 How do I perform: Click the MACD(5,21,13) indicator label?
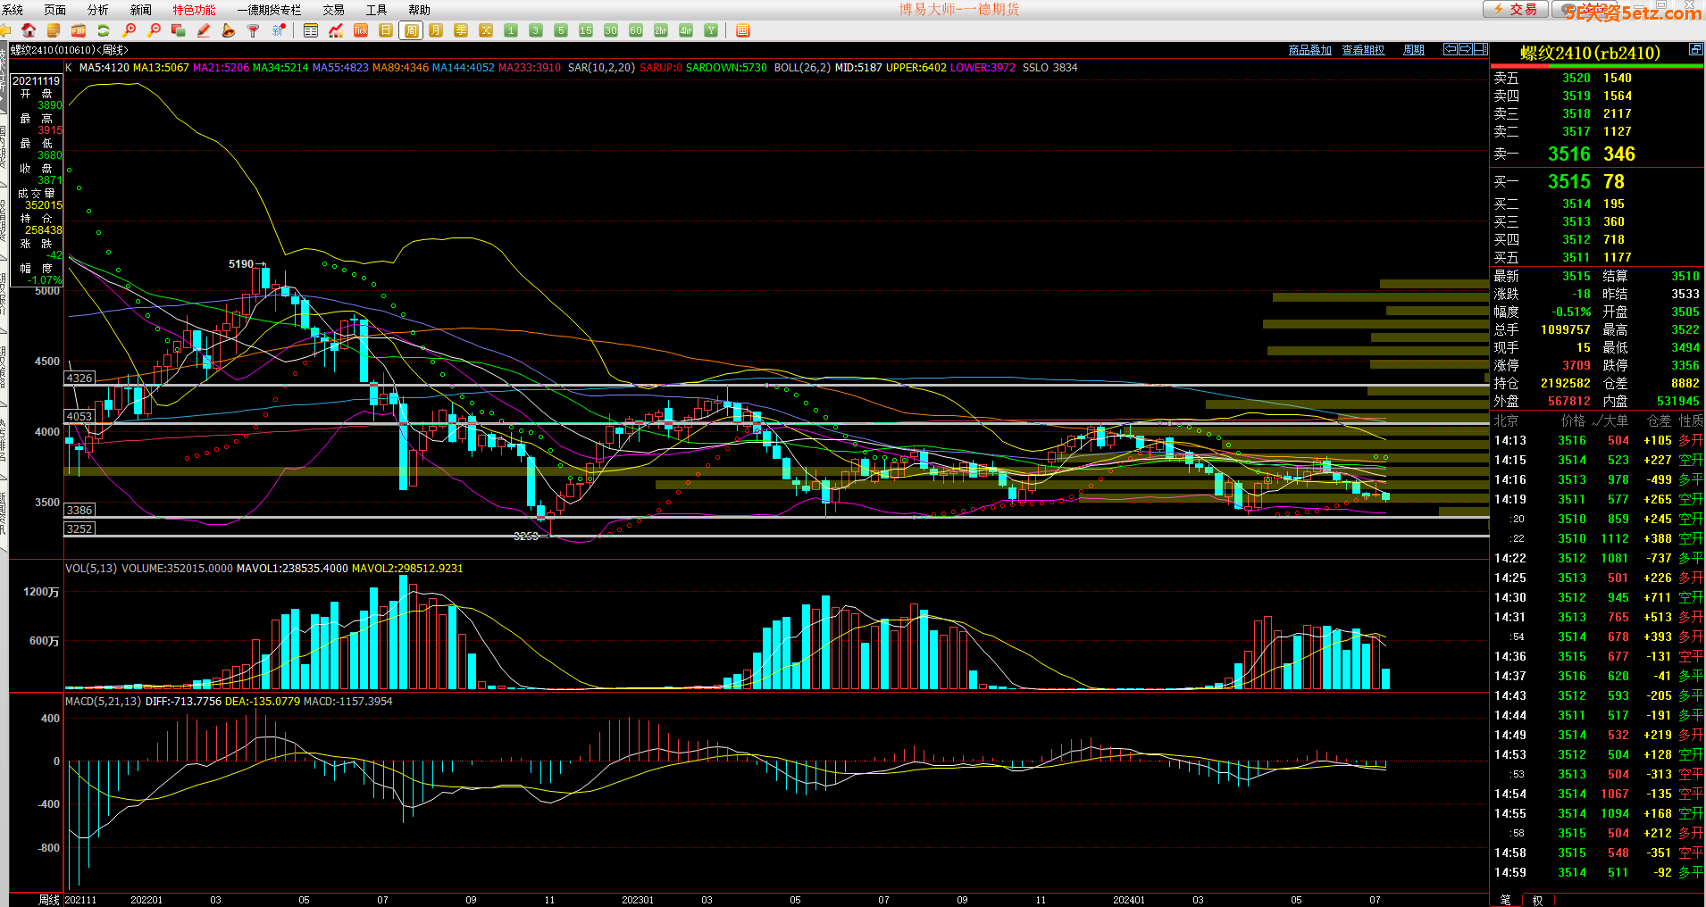[104, 701]
